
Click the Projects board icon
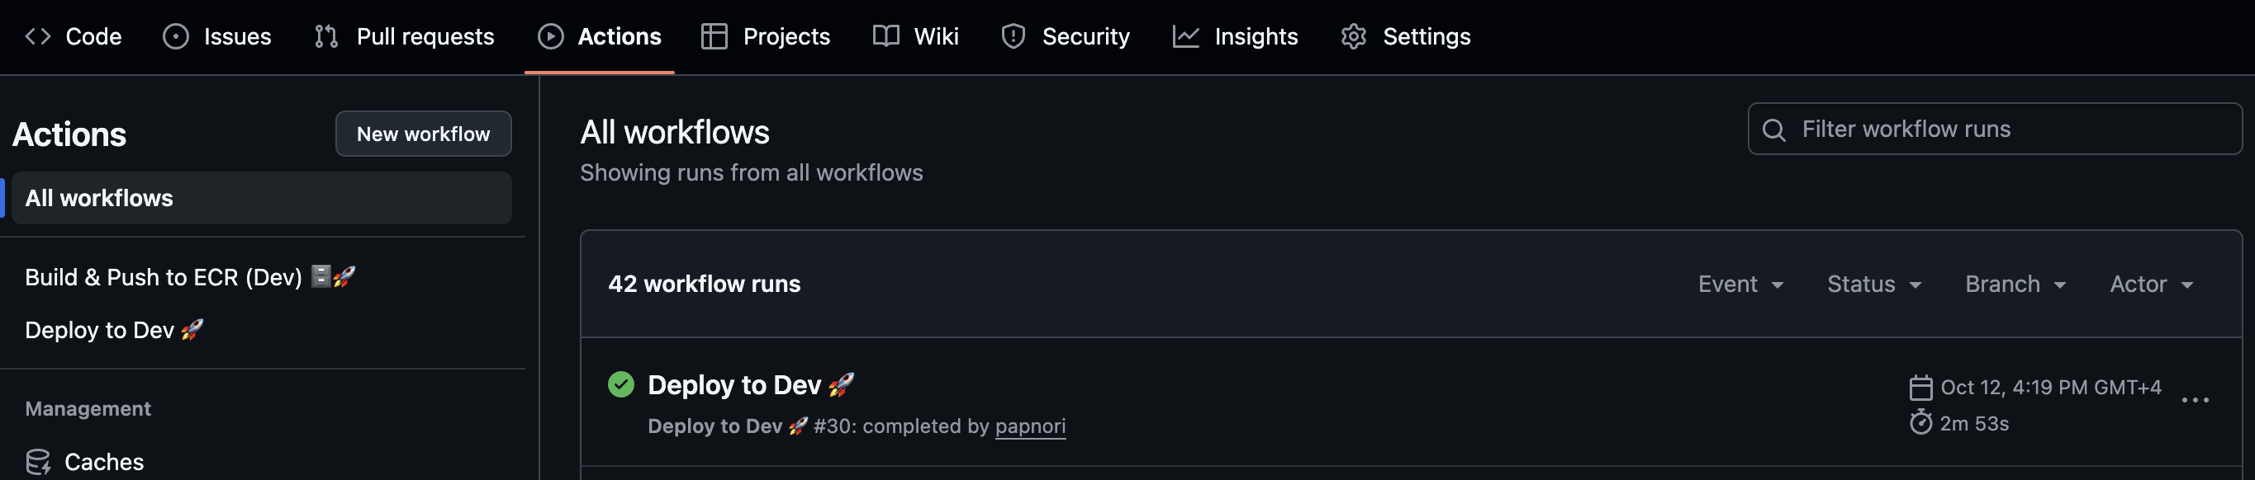(714, 37)
